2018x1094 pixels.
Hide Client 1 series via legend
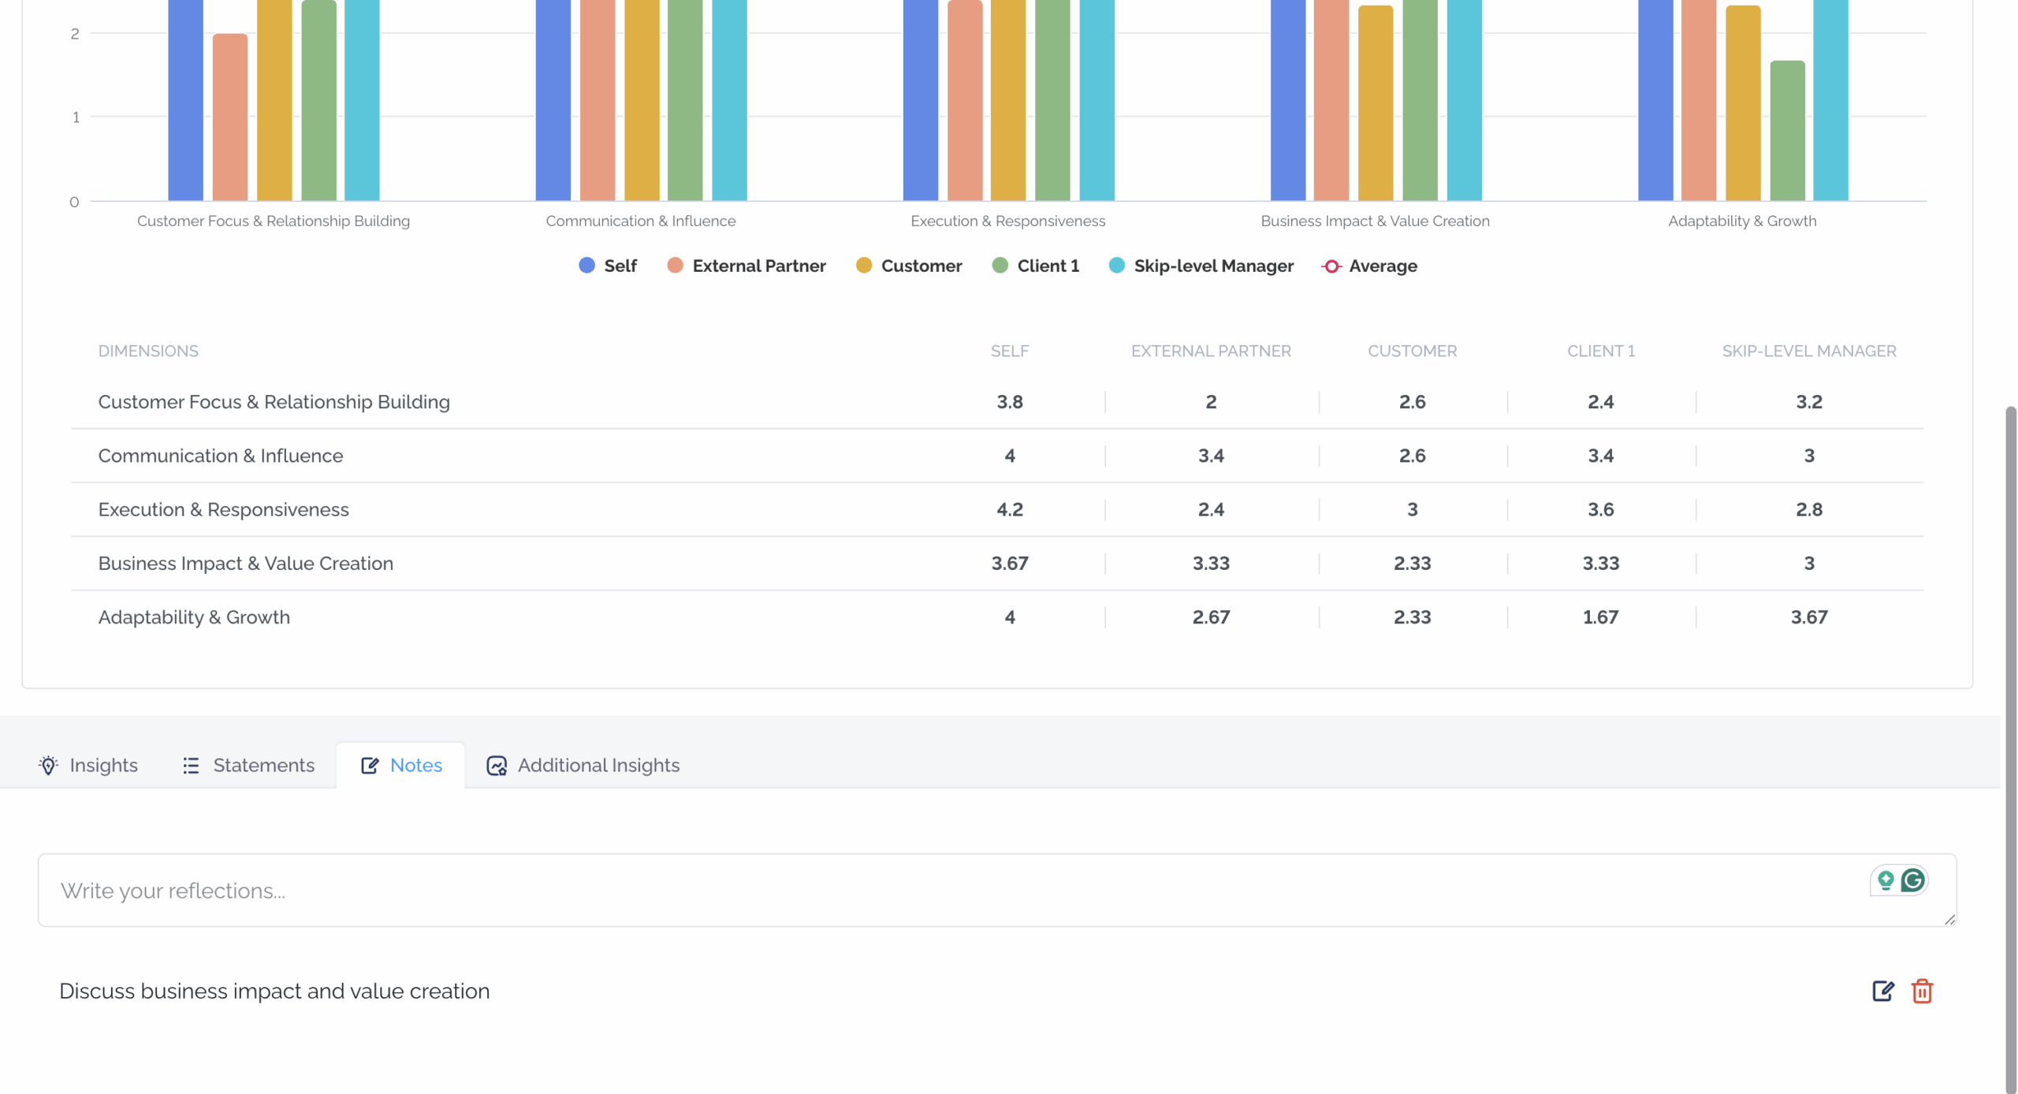click(x=1035, y=266)
